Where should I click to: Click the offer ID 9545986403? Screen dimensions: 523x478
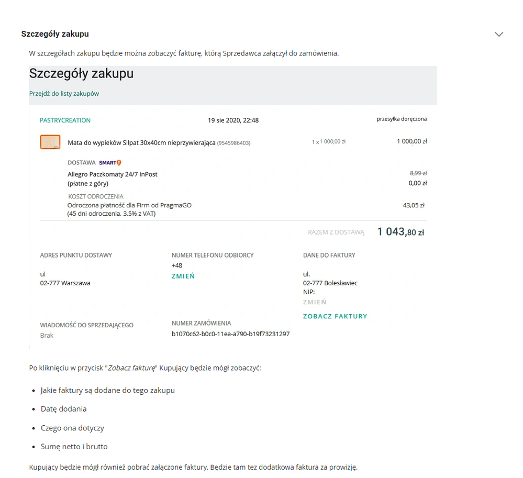234,143
